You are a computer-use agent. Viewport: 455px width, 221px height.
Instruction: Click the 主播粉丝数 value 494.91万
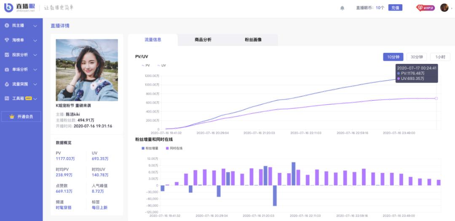[86, 120]
